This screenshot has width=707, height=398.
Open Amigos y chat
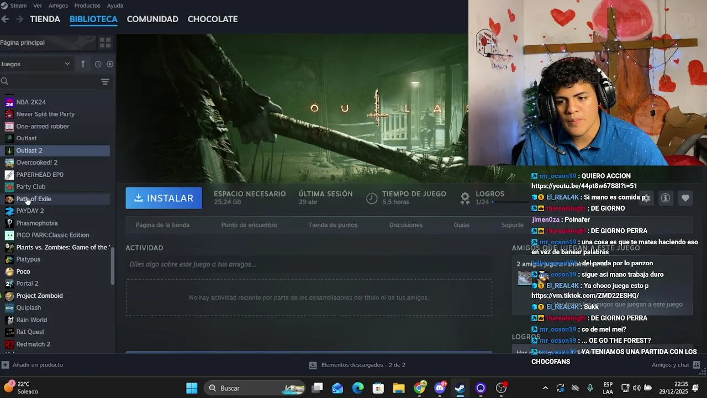[x=676, y=365]
